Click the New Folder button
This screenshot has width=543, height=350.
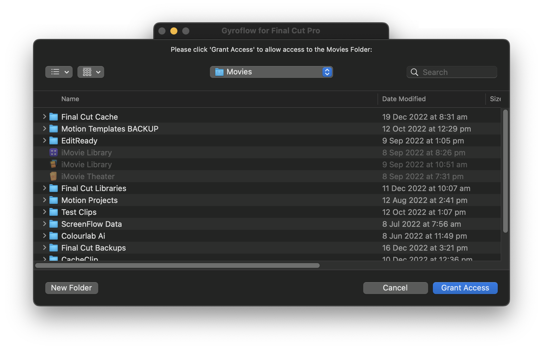click(x=71, y=288)
